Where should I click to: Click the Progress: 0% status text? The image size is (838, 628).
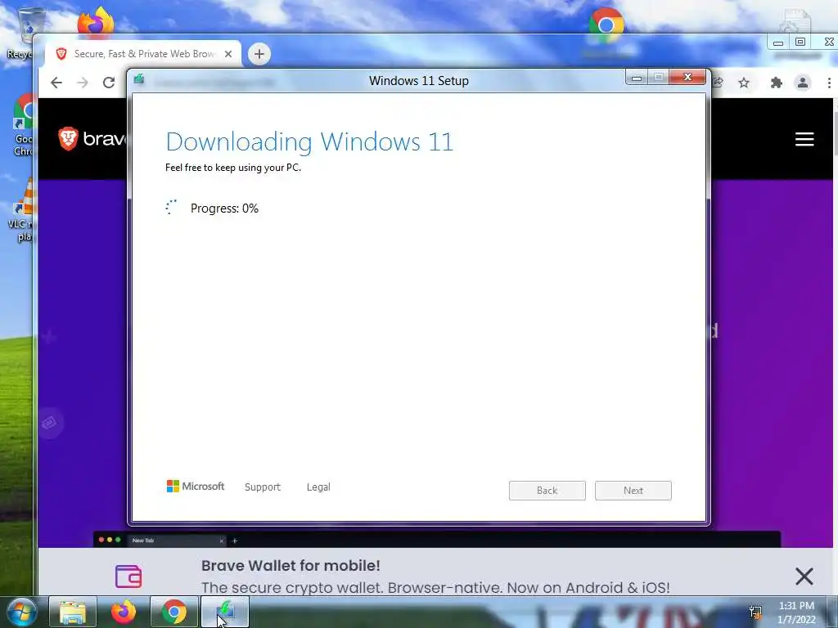[x=224, y=209]
